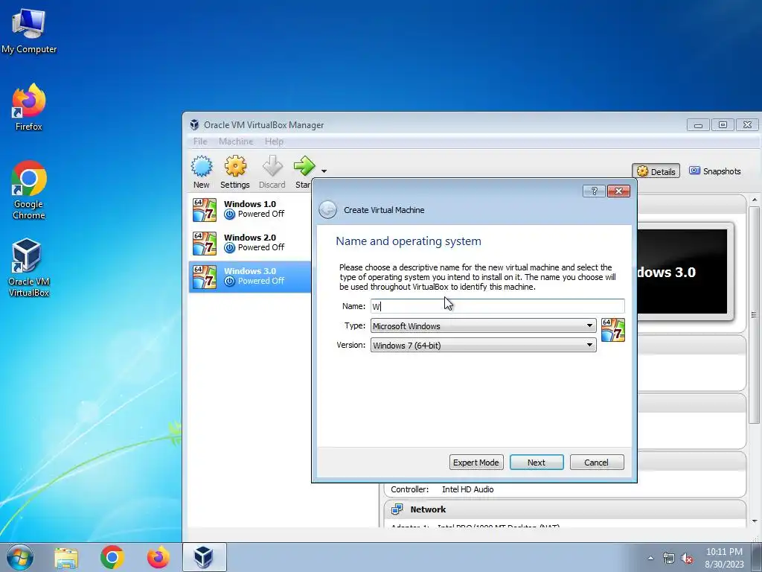Click the wizard help question mark button
The height and width of the screenshot is (572, 762).
click(x=594, y=191)
